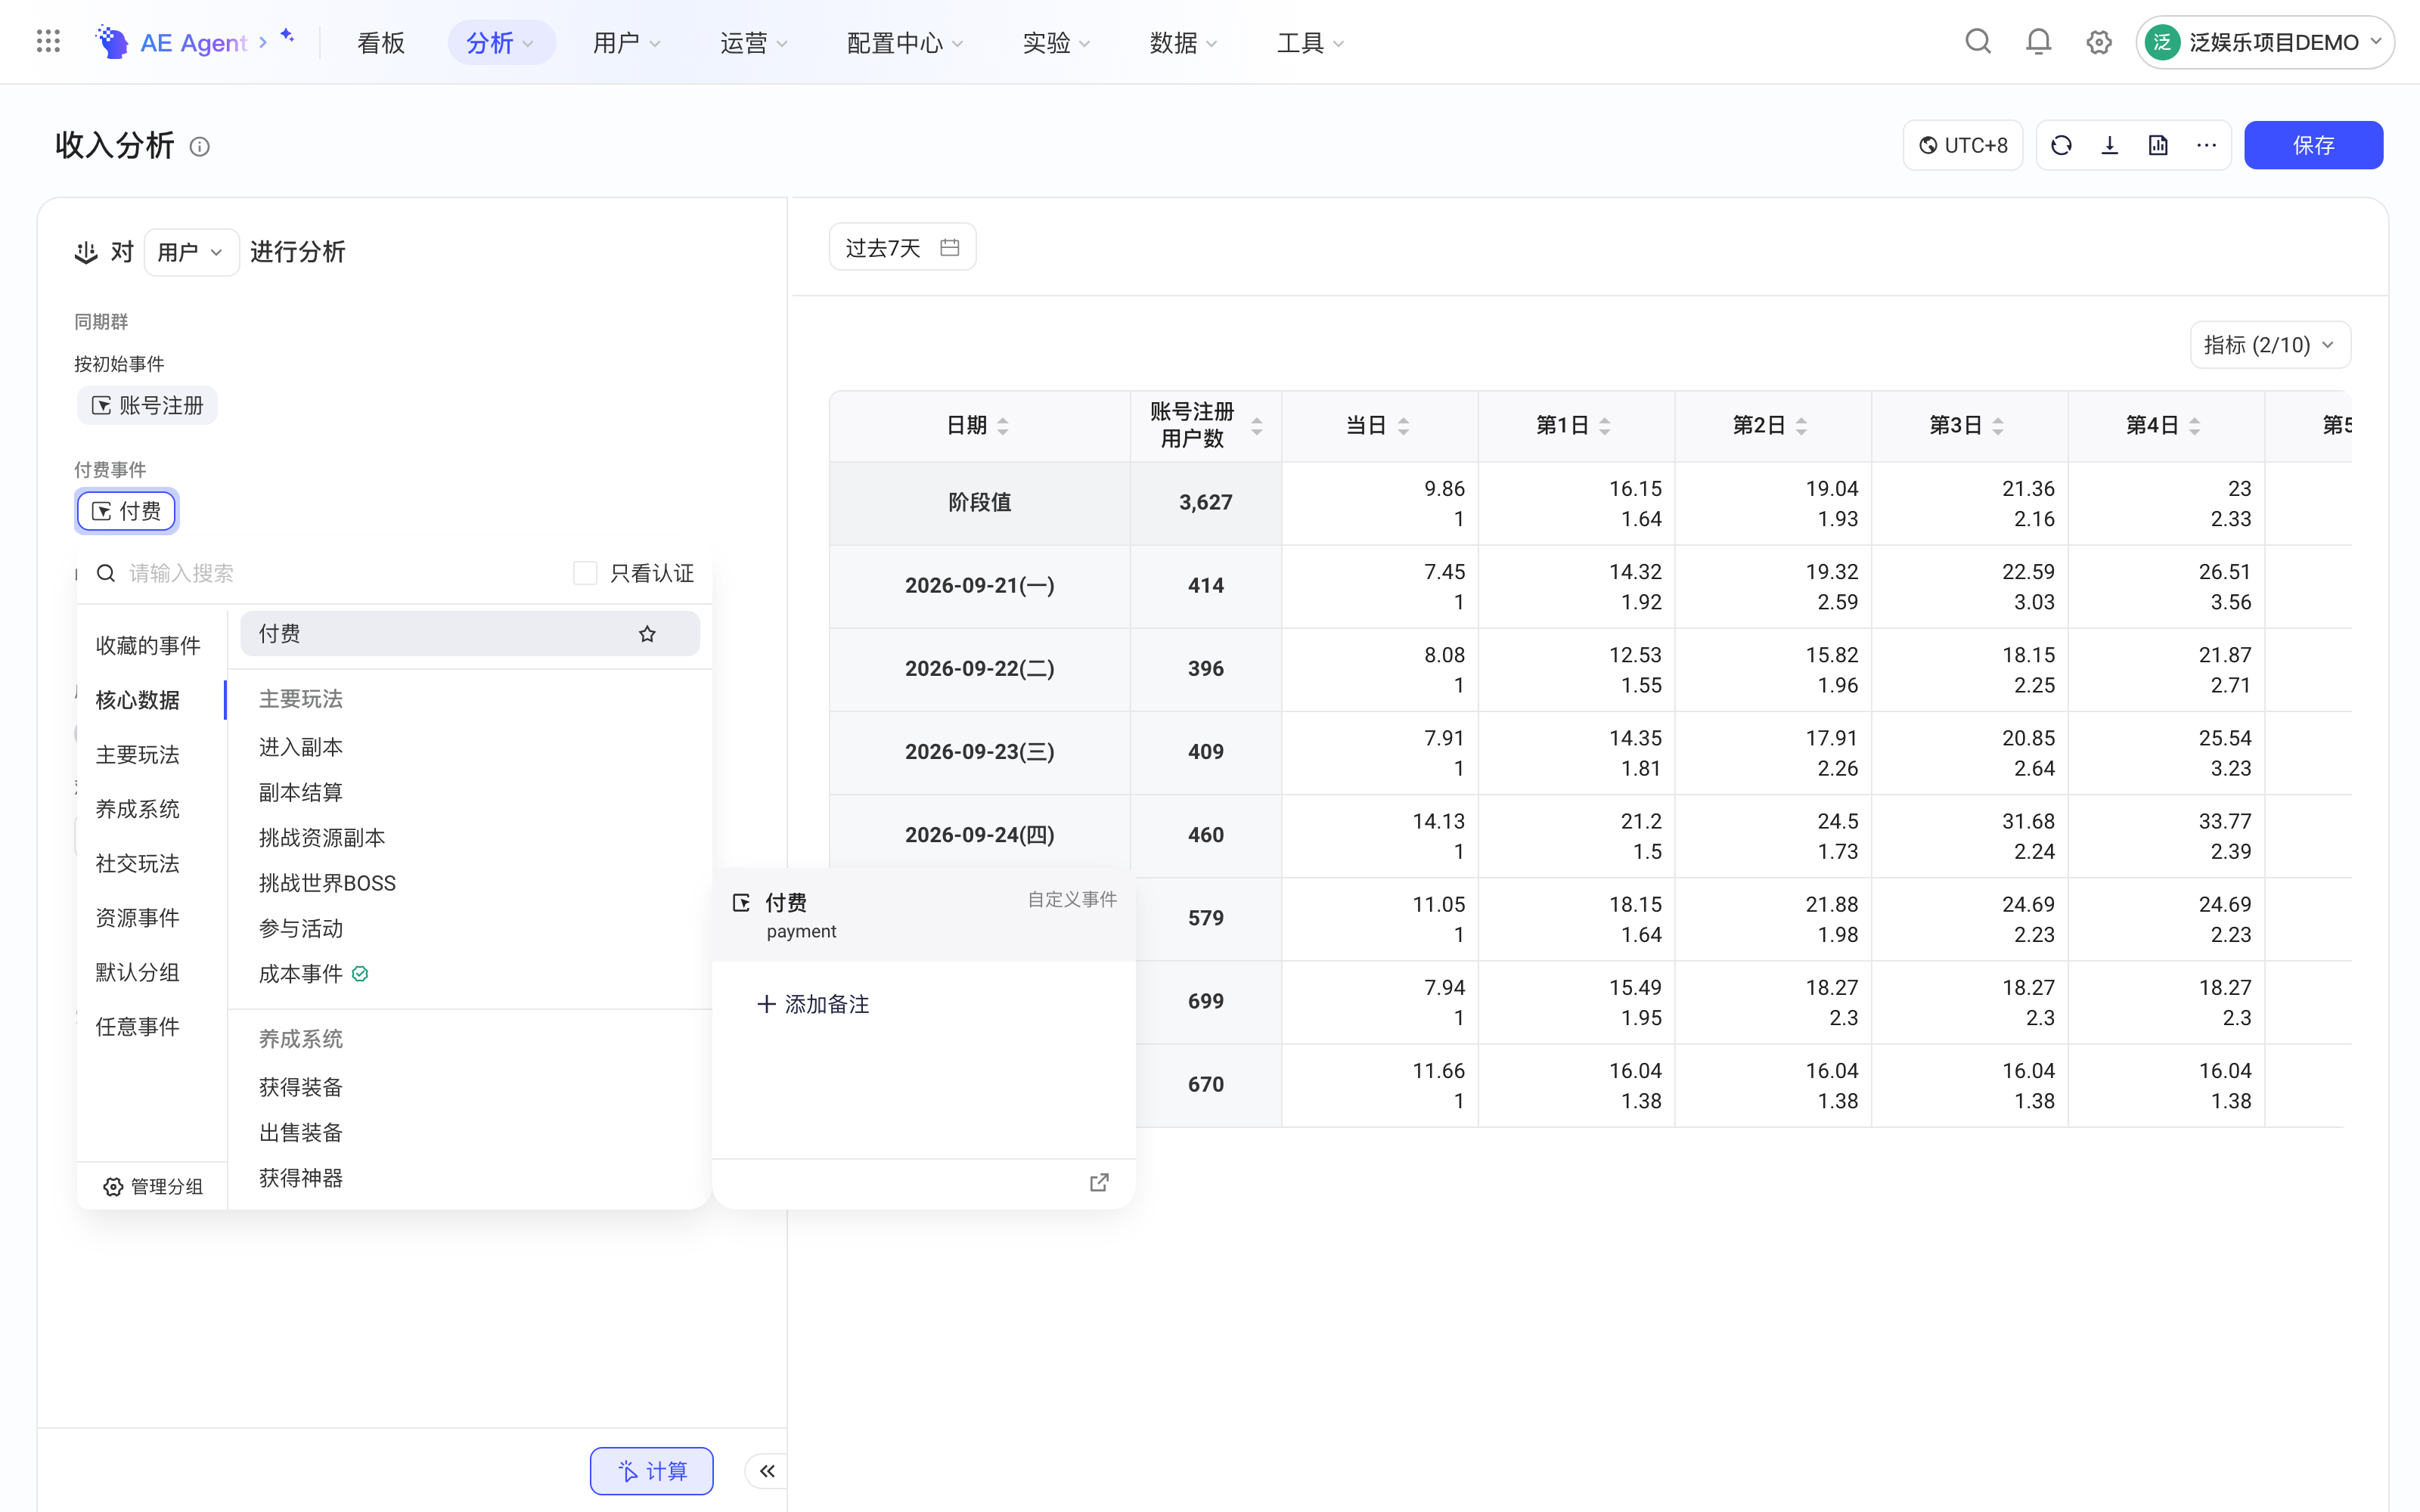Click the 付费 payment event chip
Viewport: 2420px width, 1512px height.
[126, 512]
